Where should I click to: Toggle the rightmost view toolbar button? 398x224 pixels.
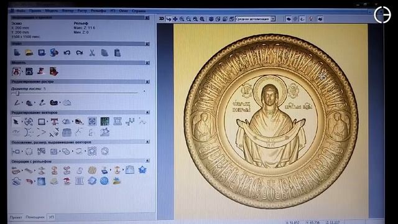(320, 19)
